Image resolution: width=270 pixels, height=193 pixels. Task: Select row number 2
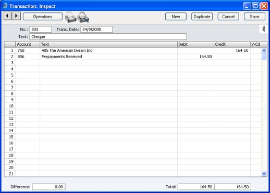pos(10,57)
